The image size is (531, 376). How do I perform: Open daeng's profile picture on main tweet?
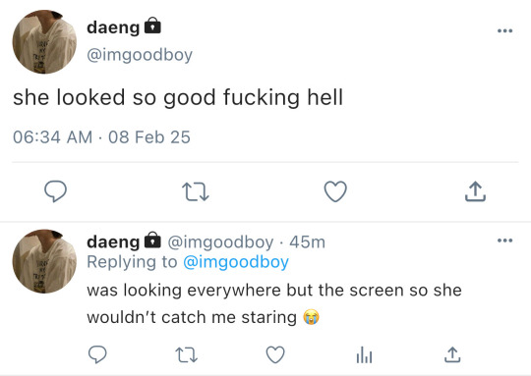[44, 42]
